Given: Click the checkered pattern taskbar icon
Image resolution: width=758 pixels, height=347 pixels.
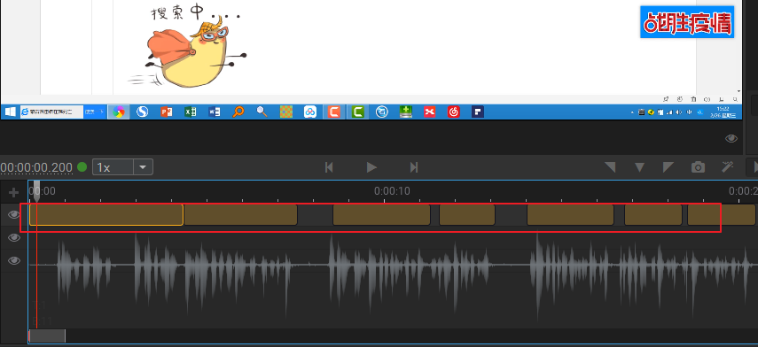Looking at the screenshot, I should point(286,112).
